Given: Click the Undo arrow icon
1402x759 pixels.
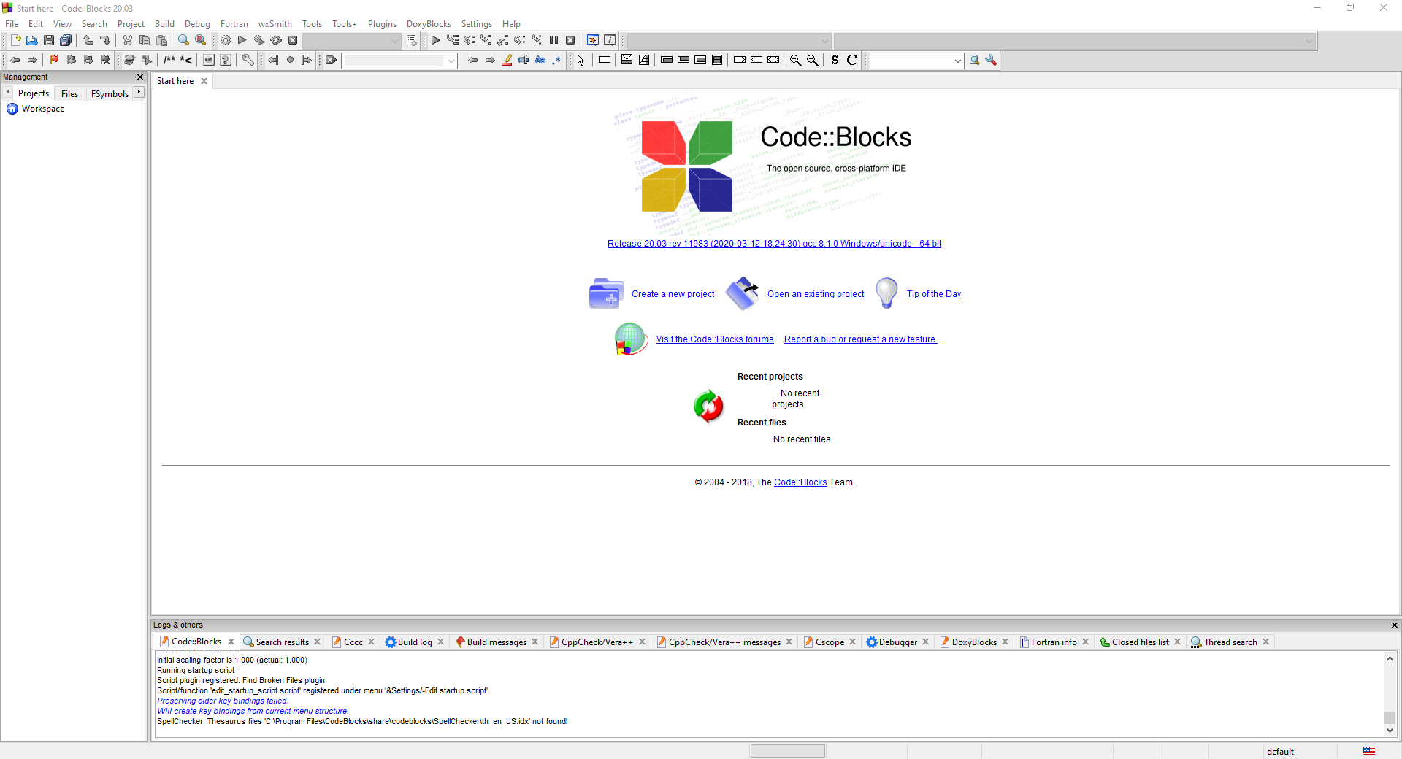Looking at the screenshot, I should point(88,40).
